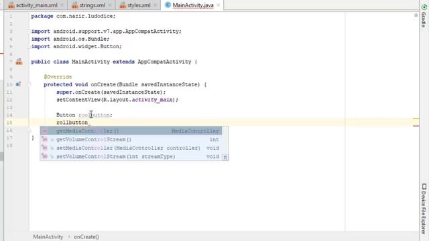
Task: Place cursor after rollbutton on line 15
Action: [x=88, y=123]
